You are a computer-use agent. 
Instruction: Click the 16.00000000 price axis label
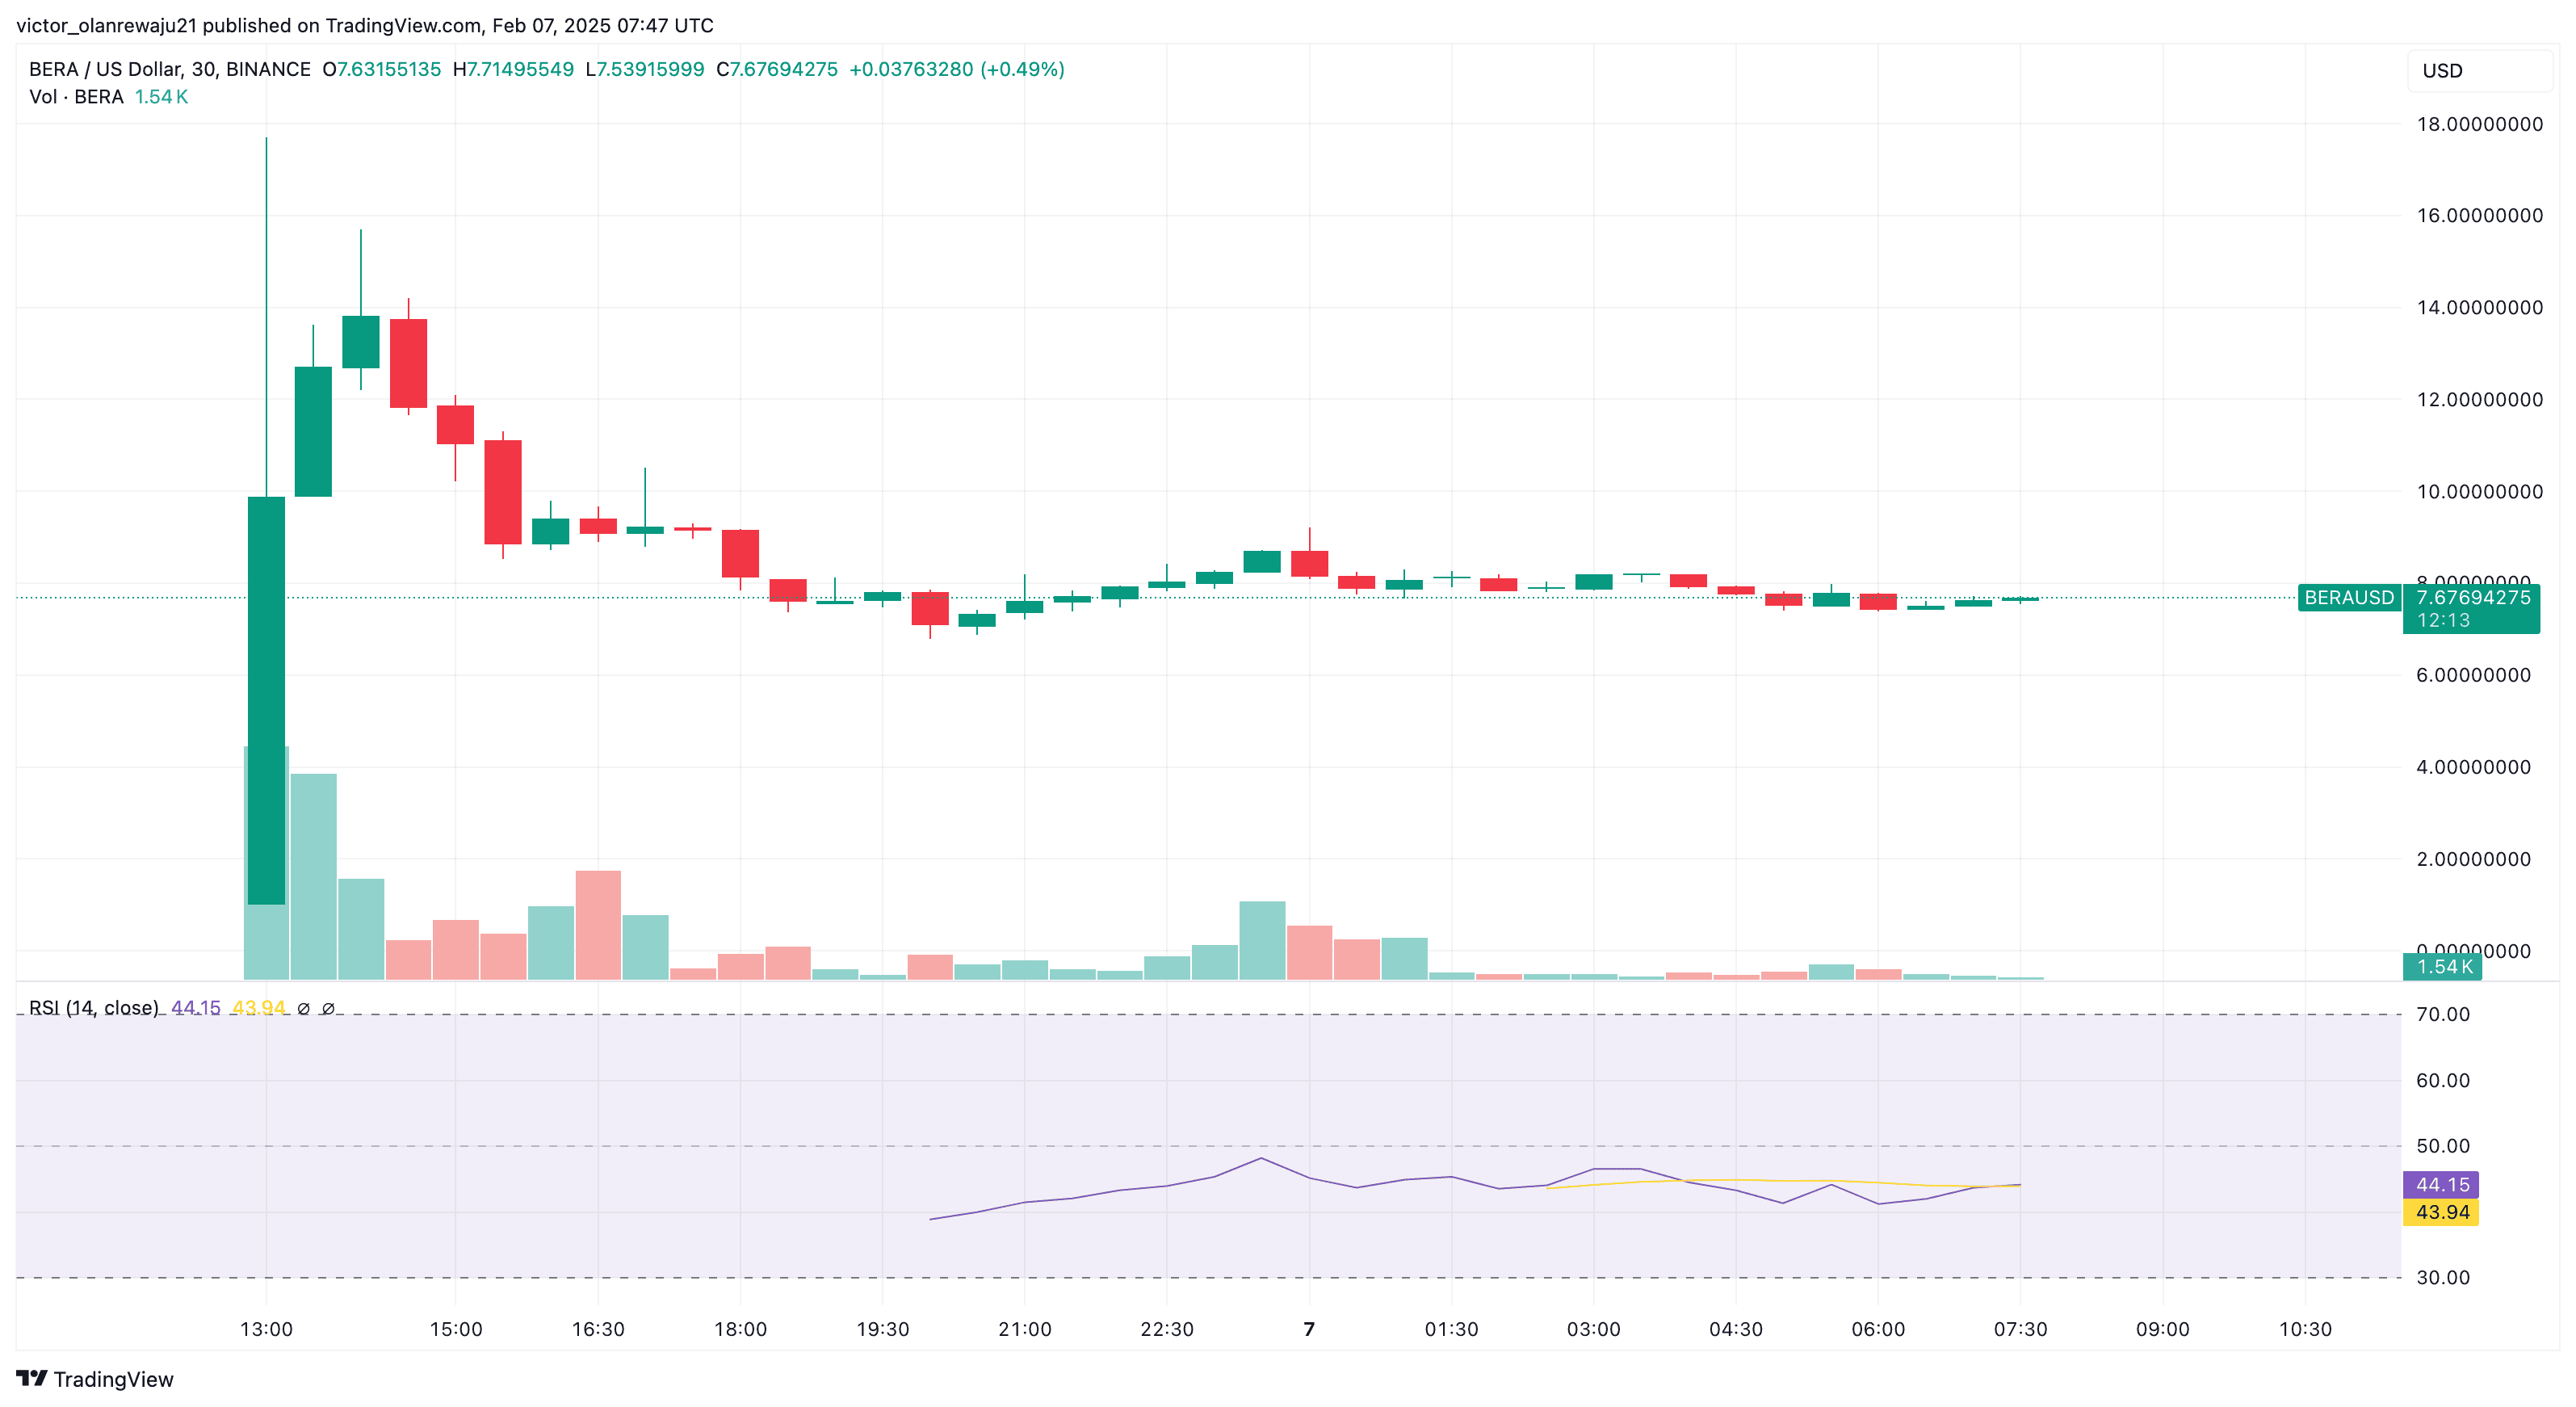click(2479, 215)
